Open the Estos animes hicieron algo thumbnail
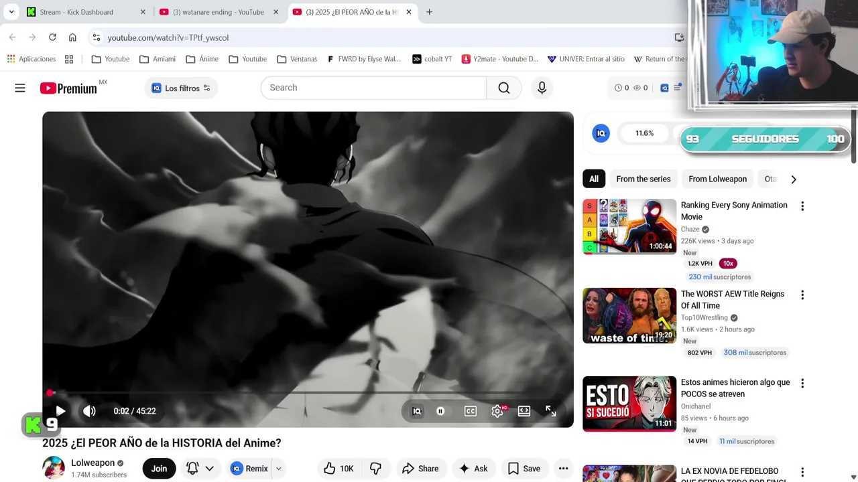Screen dimensions: 858x482 tap(629, 404)
